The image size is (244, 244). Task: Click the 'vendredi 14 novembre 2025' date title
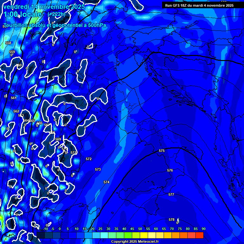(44, 7)
